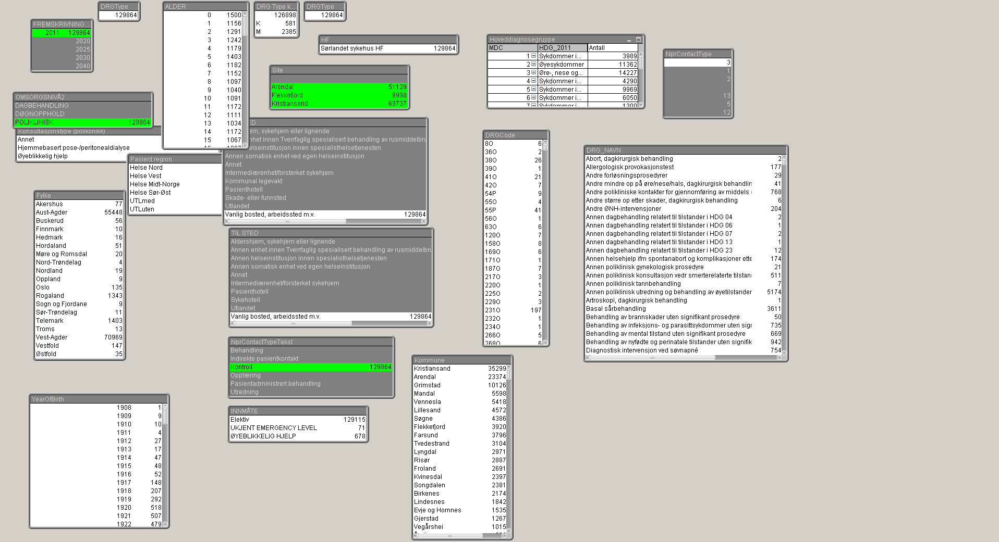Screen dimensions: 999x542
Task: Select year 2040 in FREMSKRIVNING list
Action: [62, 66]
